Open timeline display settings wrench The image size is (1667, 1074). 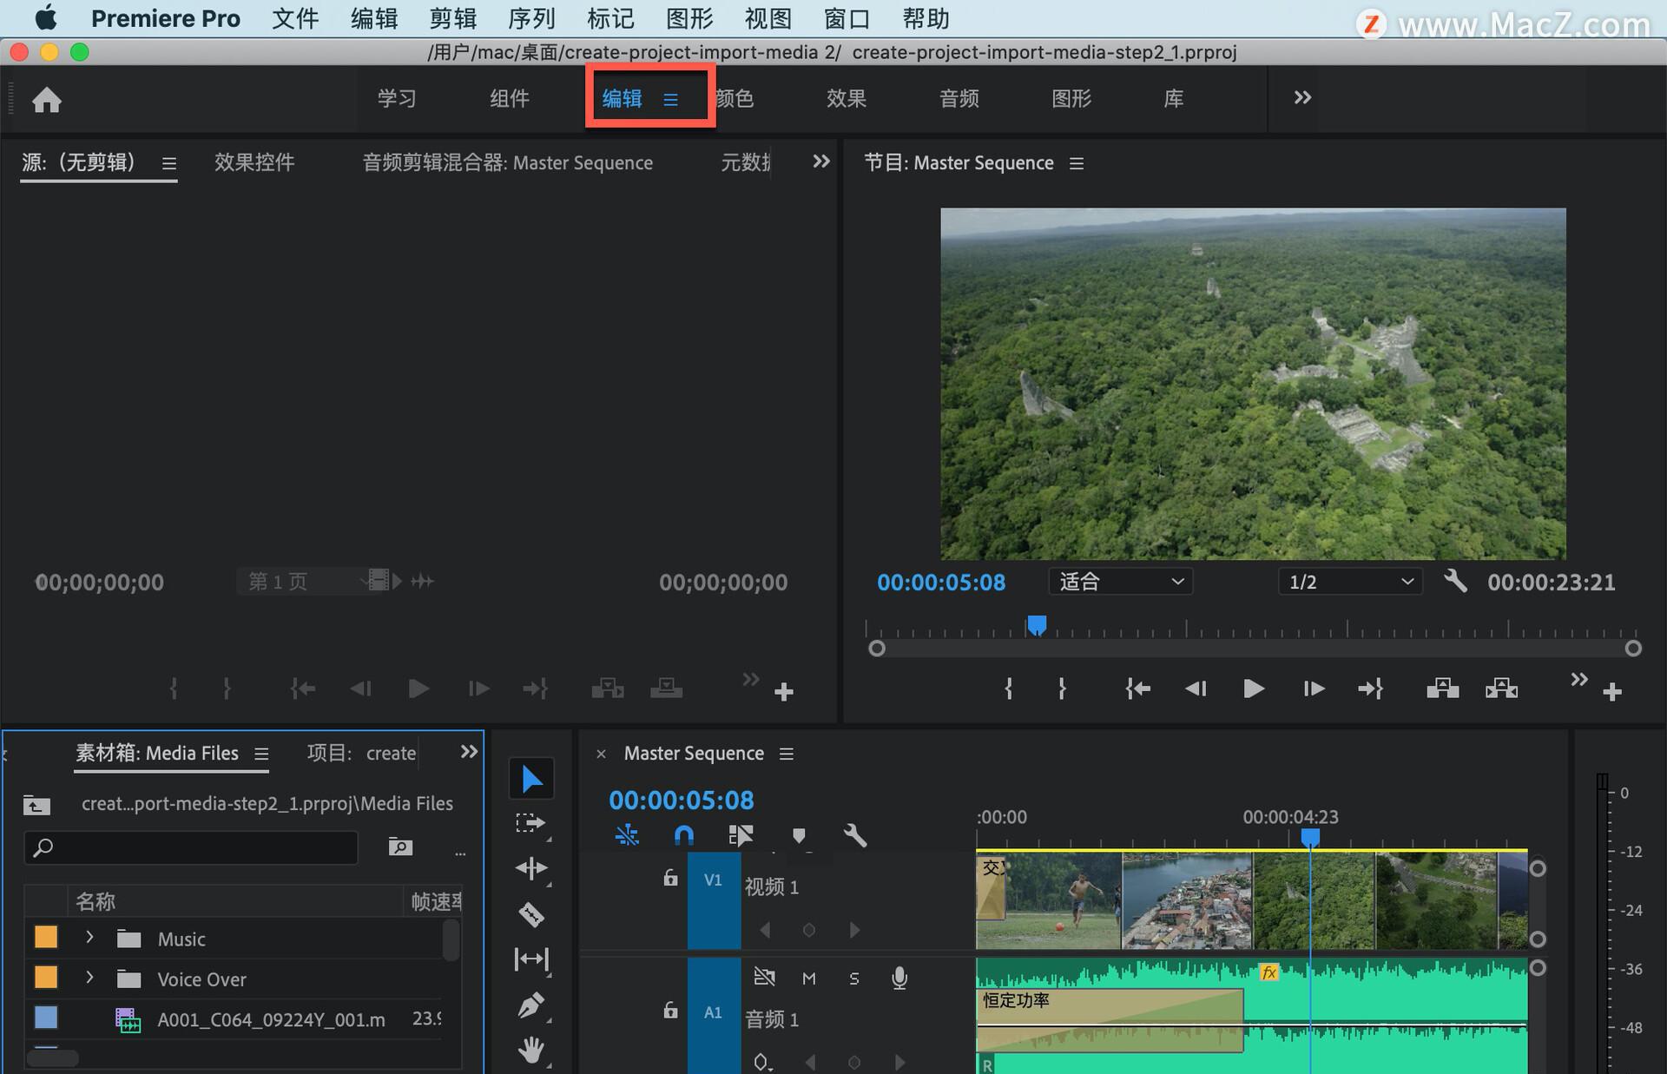pyautogui.click(x=855, y=835)
